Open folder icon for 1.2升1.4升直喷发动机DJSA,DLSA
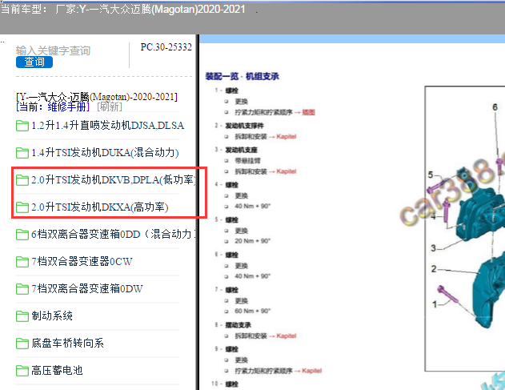The image size is (505, 390). (x=22, y=126)
